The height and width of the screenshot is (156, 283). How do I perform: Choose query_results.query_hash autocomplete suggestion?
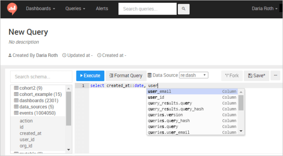click(192, 109)
